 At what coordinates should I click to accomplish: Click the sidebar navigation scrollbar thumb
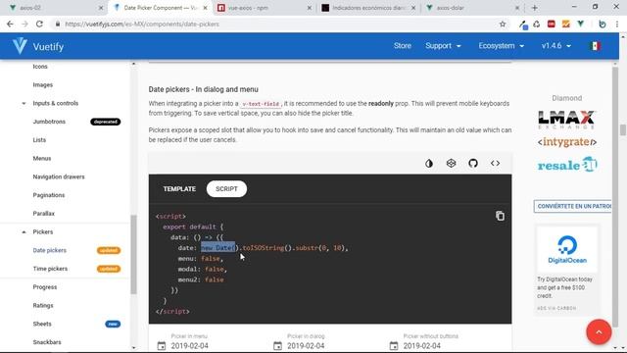(x=133, y=255)
